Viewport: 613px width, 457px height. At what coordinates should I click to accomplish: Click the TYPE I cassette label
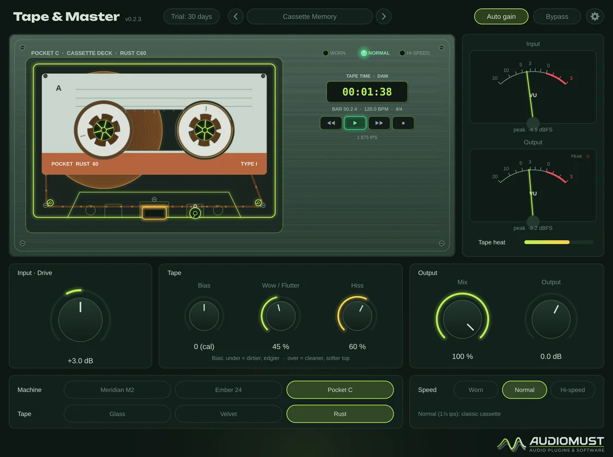pos(248,163)
